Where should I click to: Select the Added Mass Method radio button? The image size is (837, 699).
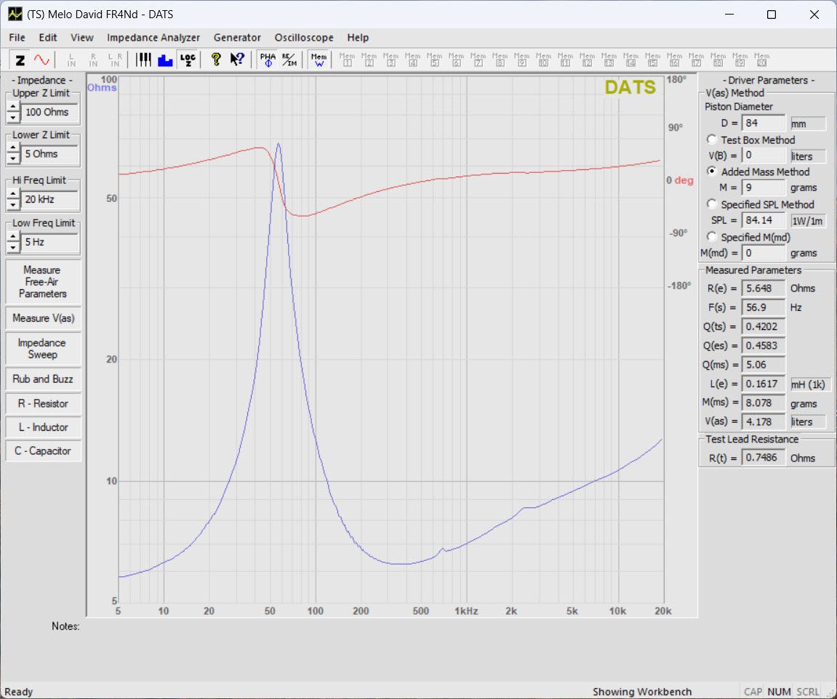(x=712, y=171)
